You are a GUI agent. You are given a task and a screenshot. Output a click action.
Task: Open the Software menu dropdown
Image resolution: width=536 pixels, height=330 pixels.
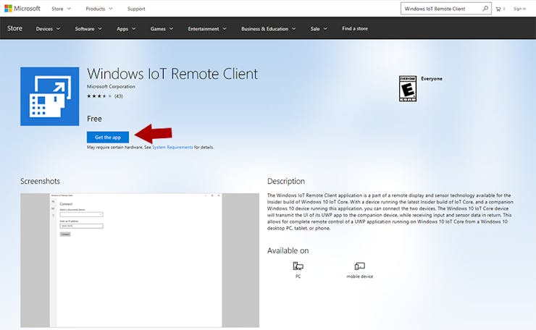[88, 29]
